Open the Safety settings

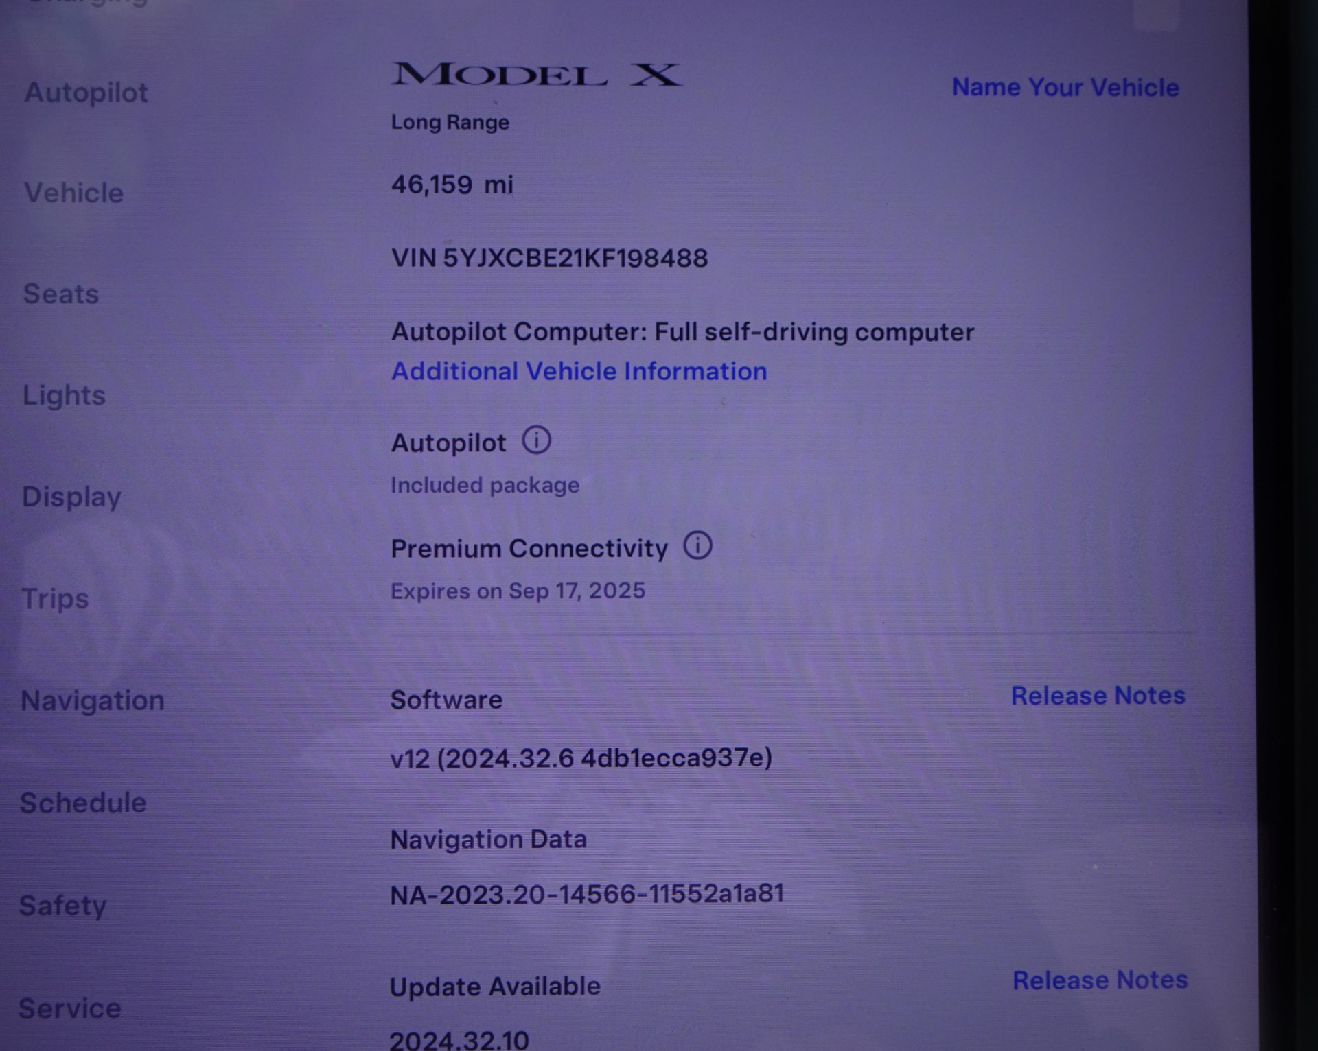62,906
